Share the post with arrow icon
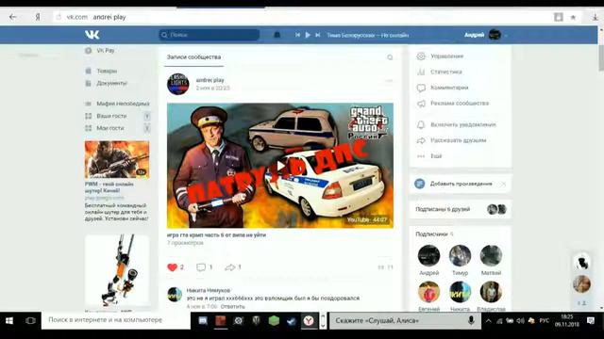This screenshot has height=339, width=604. point(230,267)
